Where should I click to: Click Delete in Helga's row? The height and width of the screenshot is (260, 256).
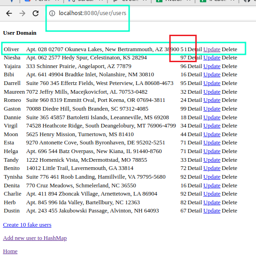point(230,151)
